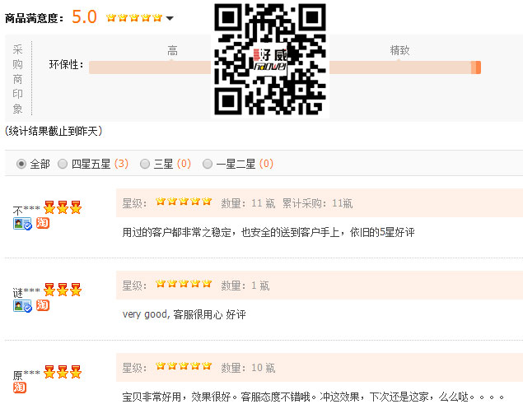The width and height of the screenshot is (523, 418).
Task: Click star rating of the 11 瓶 review
Action: click(x=184, y=202)
